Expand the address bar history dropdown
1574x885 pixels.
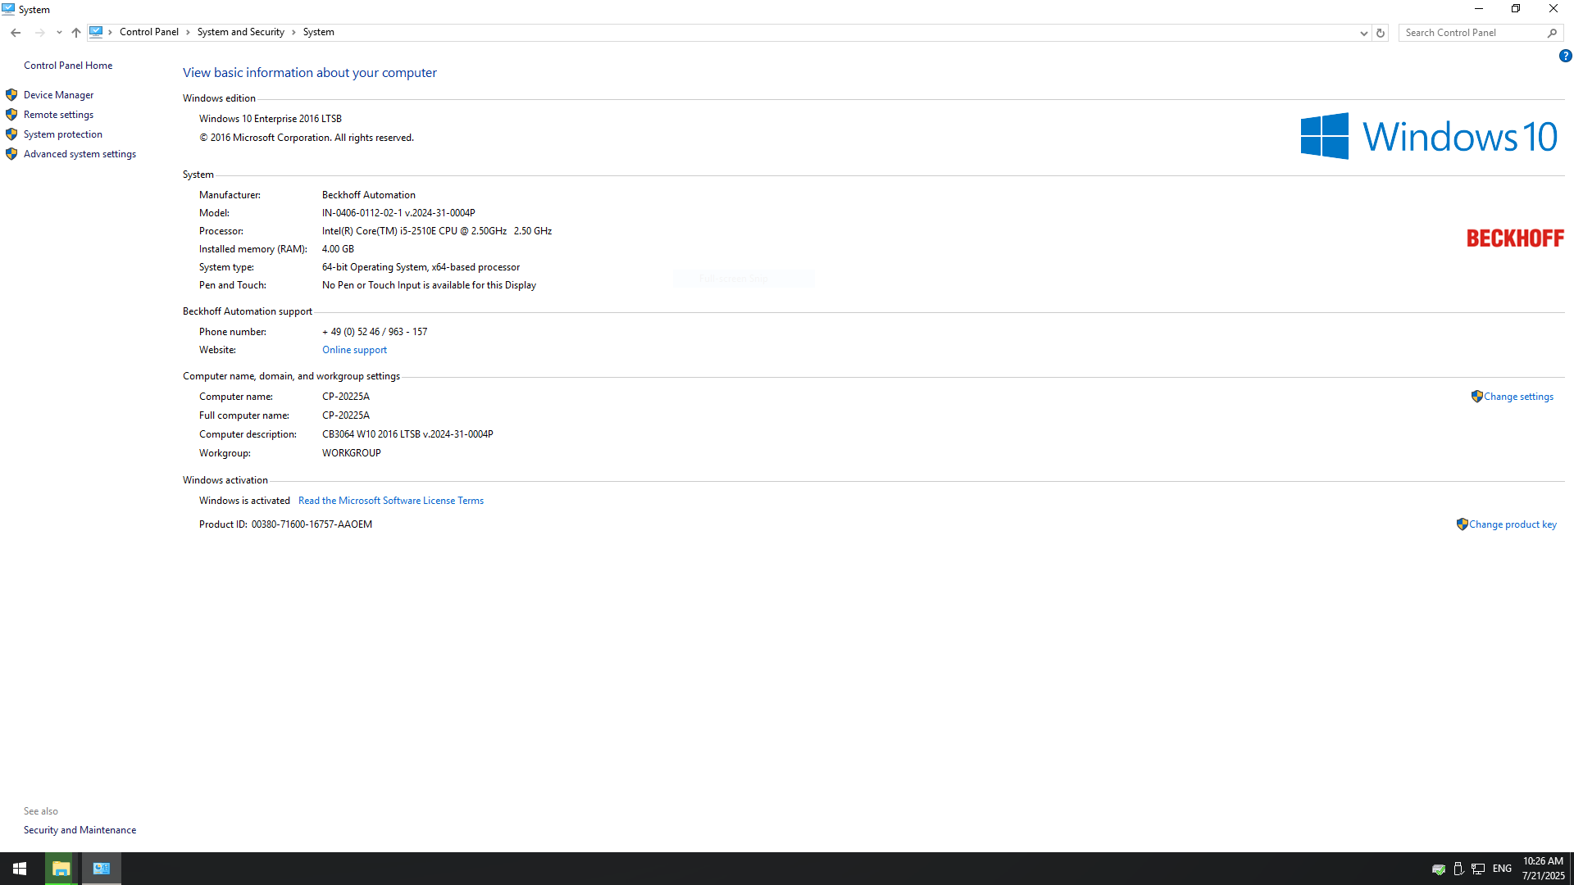point(1363,33)
